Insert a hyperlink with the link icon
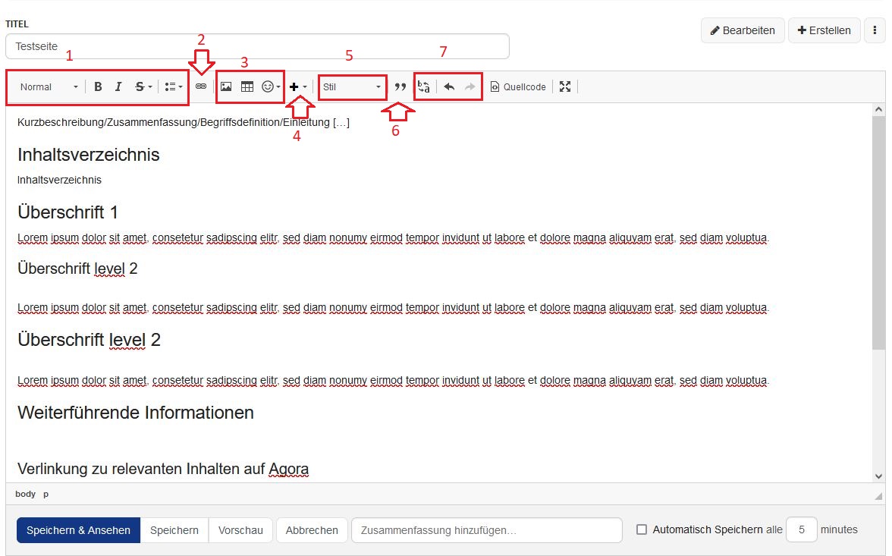Screen dimensions: 892x556 click(201, 86)
